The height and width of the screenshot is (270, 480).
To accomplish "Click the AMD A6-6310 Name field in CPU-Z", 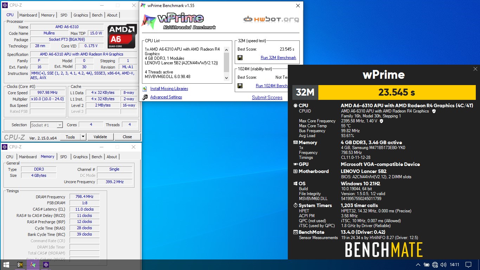I will coord(67,27).
